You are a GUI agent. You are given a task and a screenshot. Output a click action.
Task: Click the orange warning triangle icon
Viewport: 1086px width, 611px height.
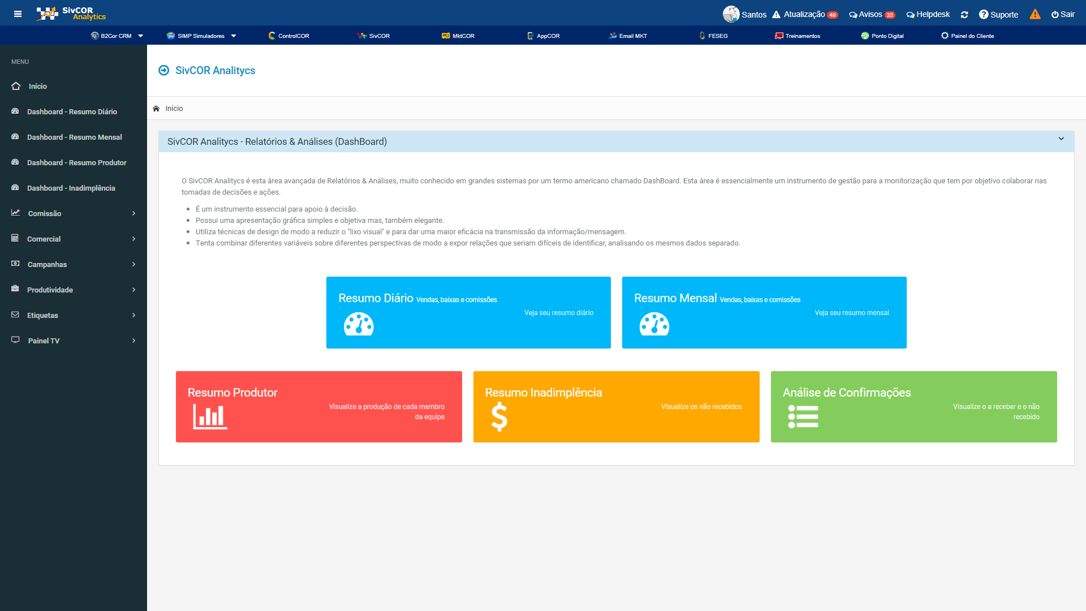click(1035, 15)
